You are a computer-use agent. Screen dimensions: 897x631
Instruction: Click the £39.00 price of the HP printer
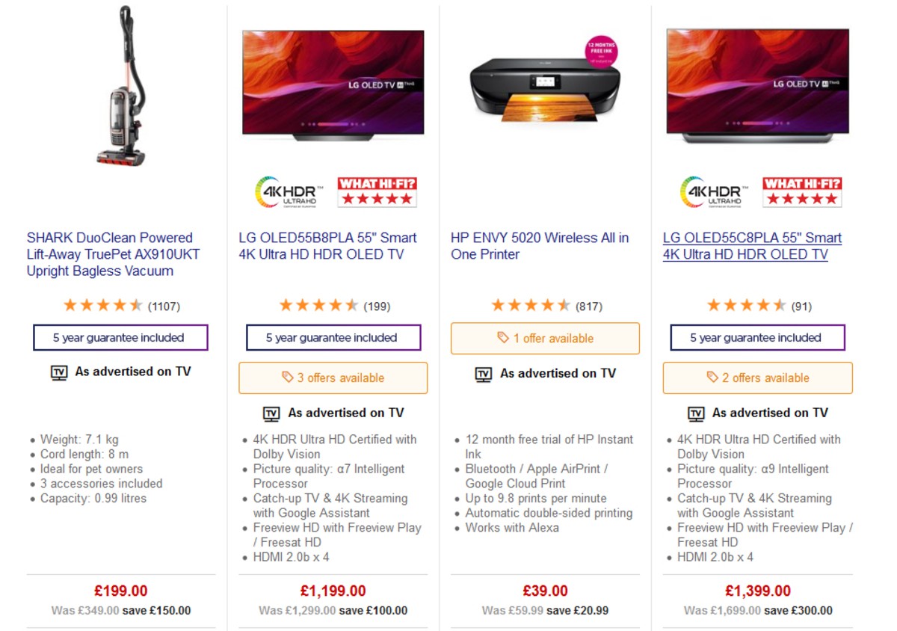(546, 591)
